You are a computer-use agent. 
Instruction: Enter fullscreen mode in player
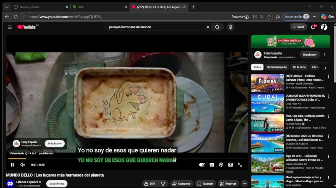coord(240,165)
